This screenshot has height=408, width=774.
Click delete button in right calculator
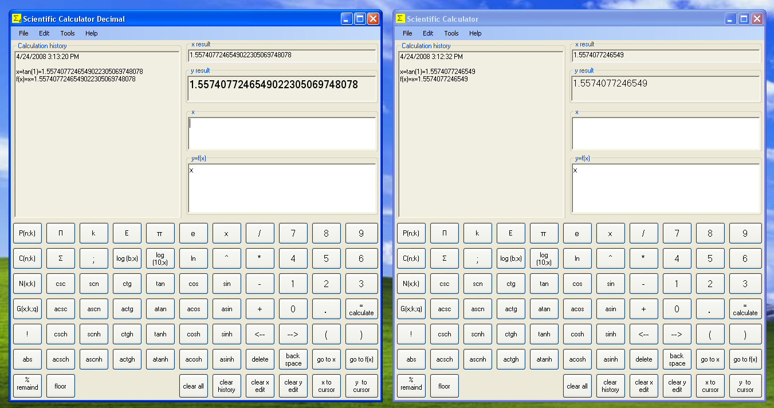(x=644, y=359)
